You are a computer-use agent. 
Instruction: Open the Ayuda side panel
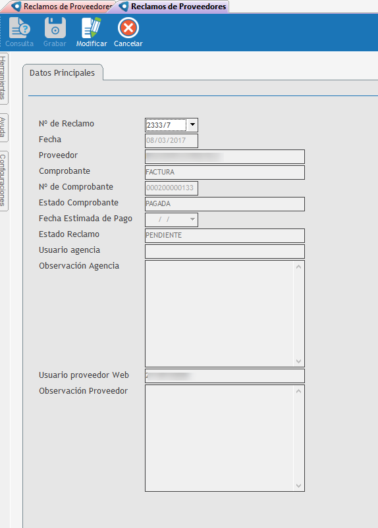[3, 127]
